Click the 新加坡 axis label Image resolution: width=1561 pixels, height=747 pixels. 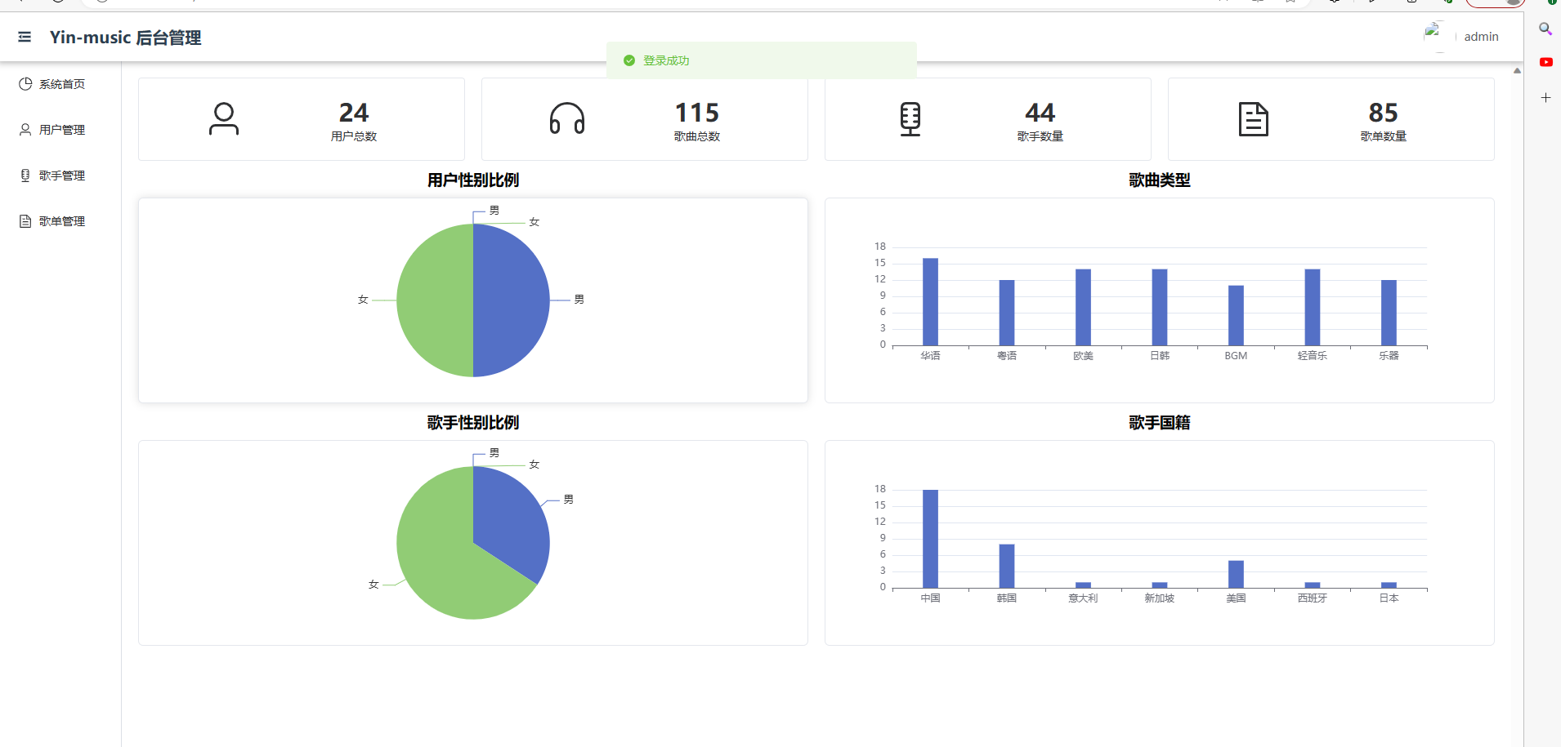pos(1160,598)
